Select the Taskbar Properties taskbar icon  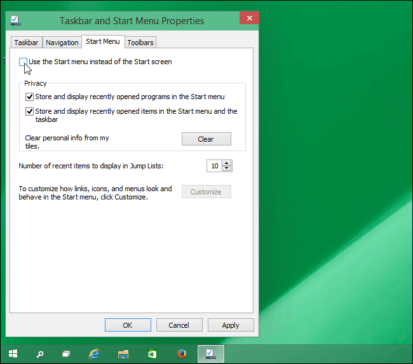211,354
